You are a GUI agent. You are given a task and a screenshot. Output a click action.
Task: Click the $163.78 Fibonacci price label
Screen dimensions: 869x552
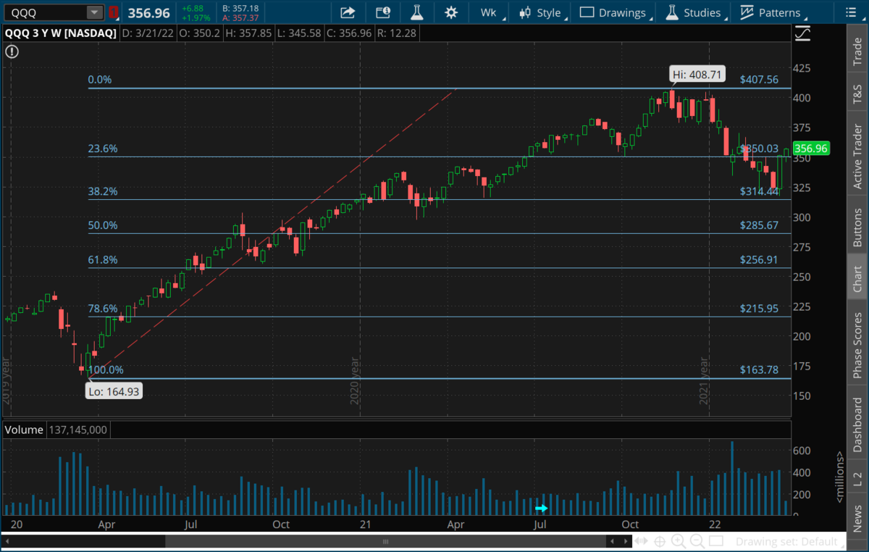coord(759,370)
